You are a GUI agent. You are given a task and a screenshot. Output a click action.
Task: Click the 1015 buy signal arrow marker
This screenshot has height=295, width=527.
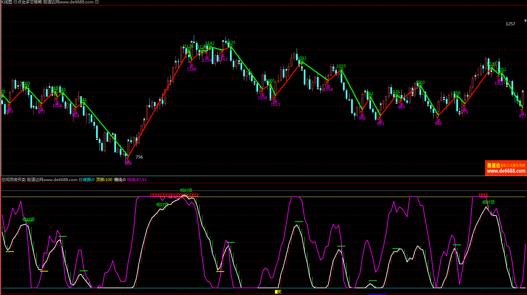pyautogui.click(x=275, y=100)
